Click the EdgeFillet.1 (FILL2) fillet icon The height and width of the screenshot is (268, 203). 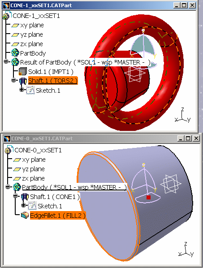[25, 216]
